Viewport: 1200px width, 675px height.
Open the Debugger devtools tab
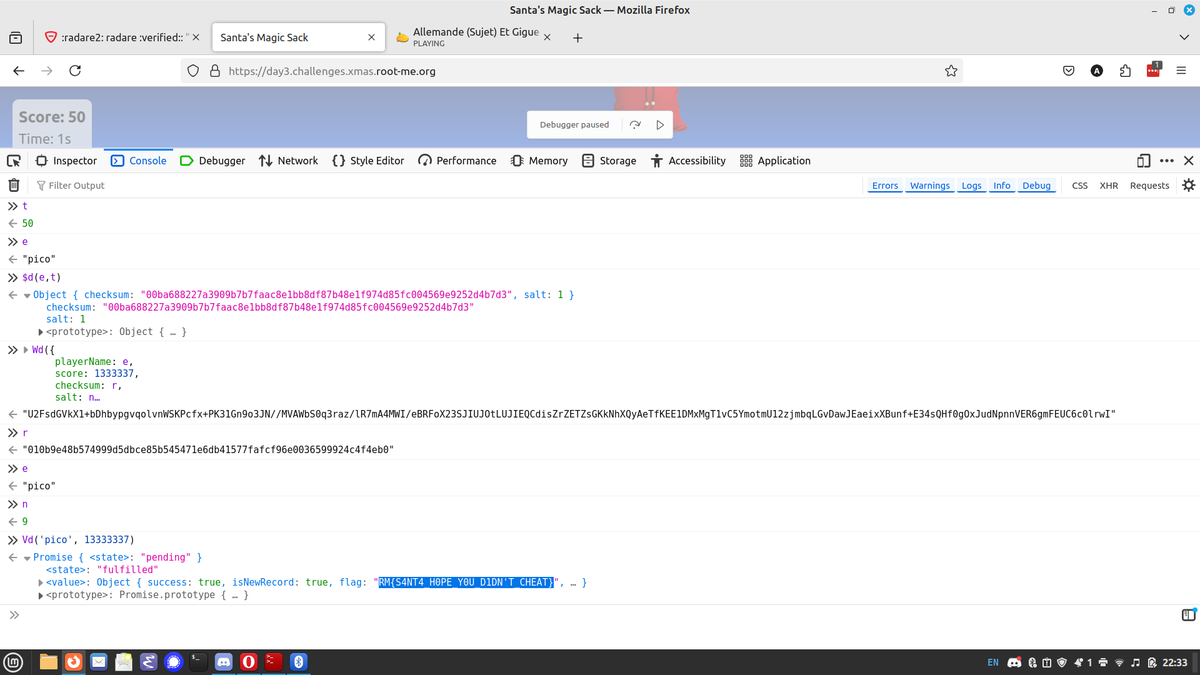tap(212, 161)
